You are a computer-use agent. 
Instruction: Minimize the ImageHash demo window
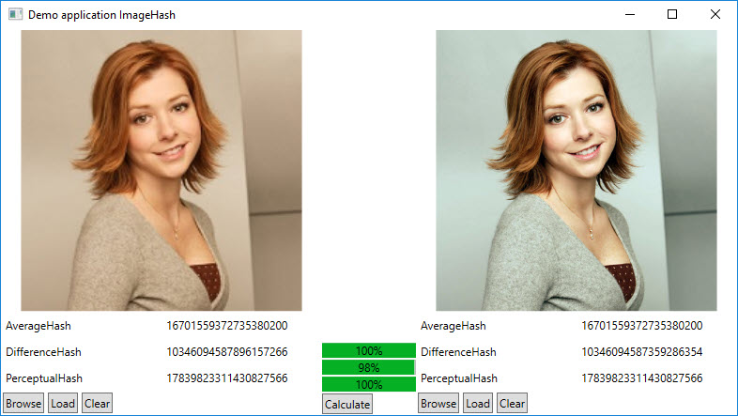[x=628, y=15]
